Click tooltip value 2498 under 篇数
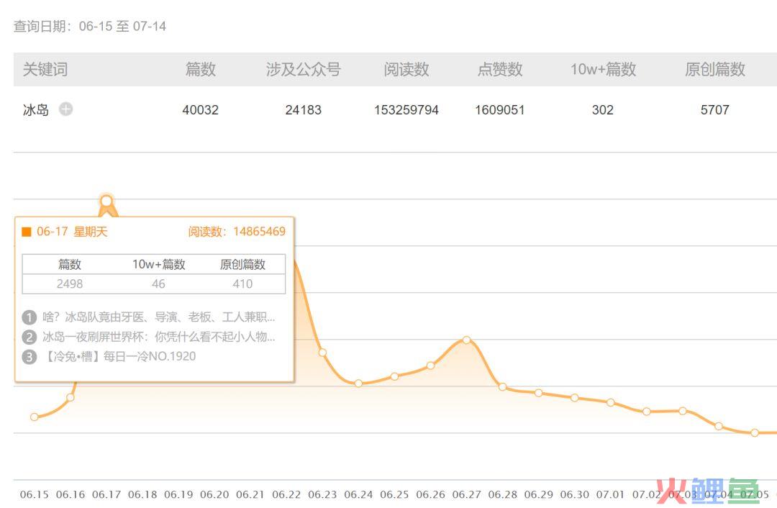This screenshot has width=777, height=508. pyautogui.click(x=69, y=284)
